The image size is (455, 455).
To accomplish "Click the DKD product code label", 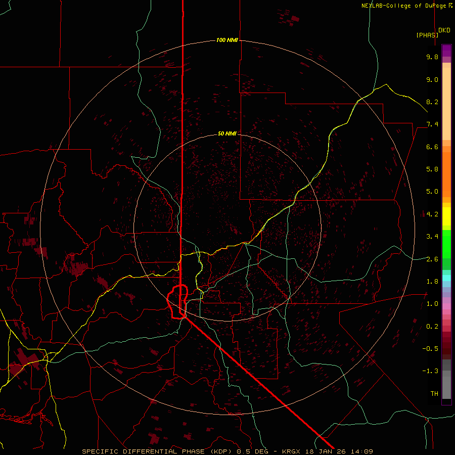I will (444, 30).
